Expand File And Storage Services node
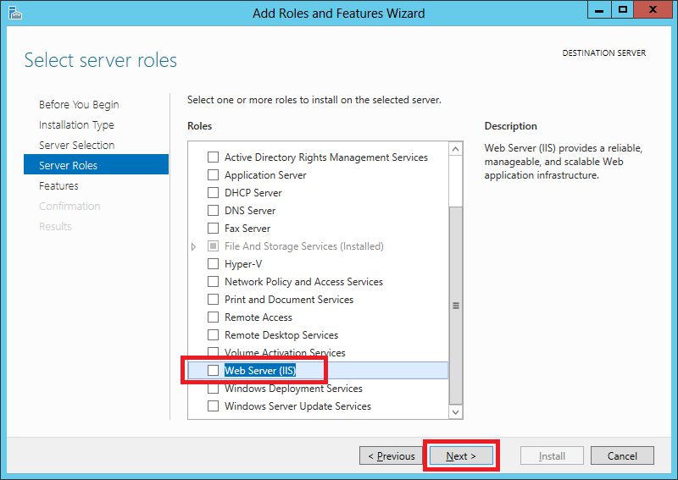 (194, 246)
